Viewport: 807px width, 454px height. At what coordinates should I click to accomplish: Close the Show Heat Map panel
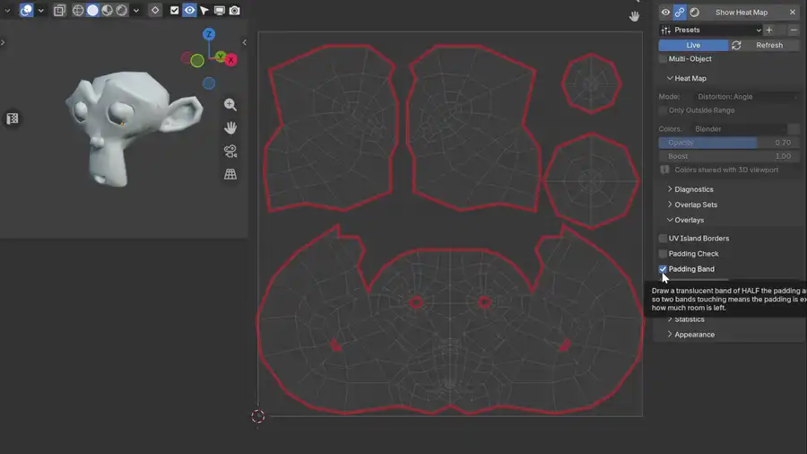pos(793,13)
